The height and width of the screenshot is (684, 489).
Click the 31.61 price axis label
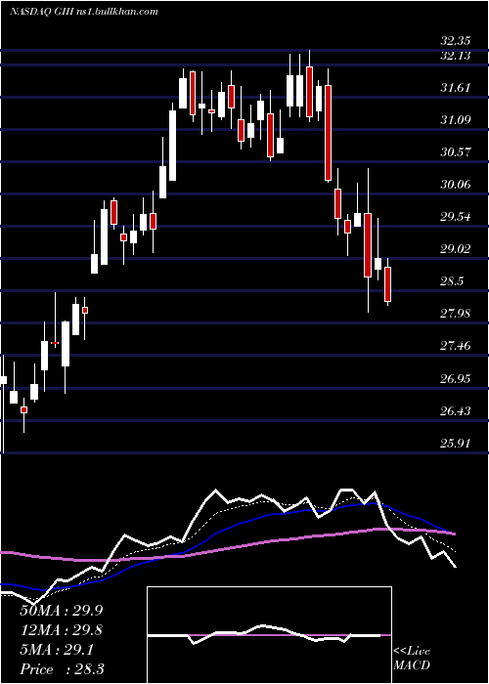click(x=456, y=88)
